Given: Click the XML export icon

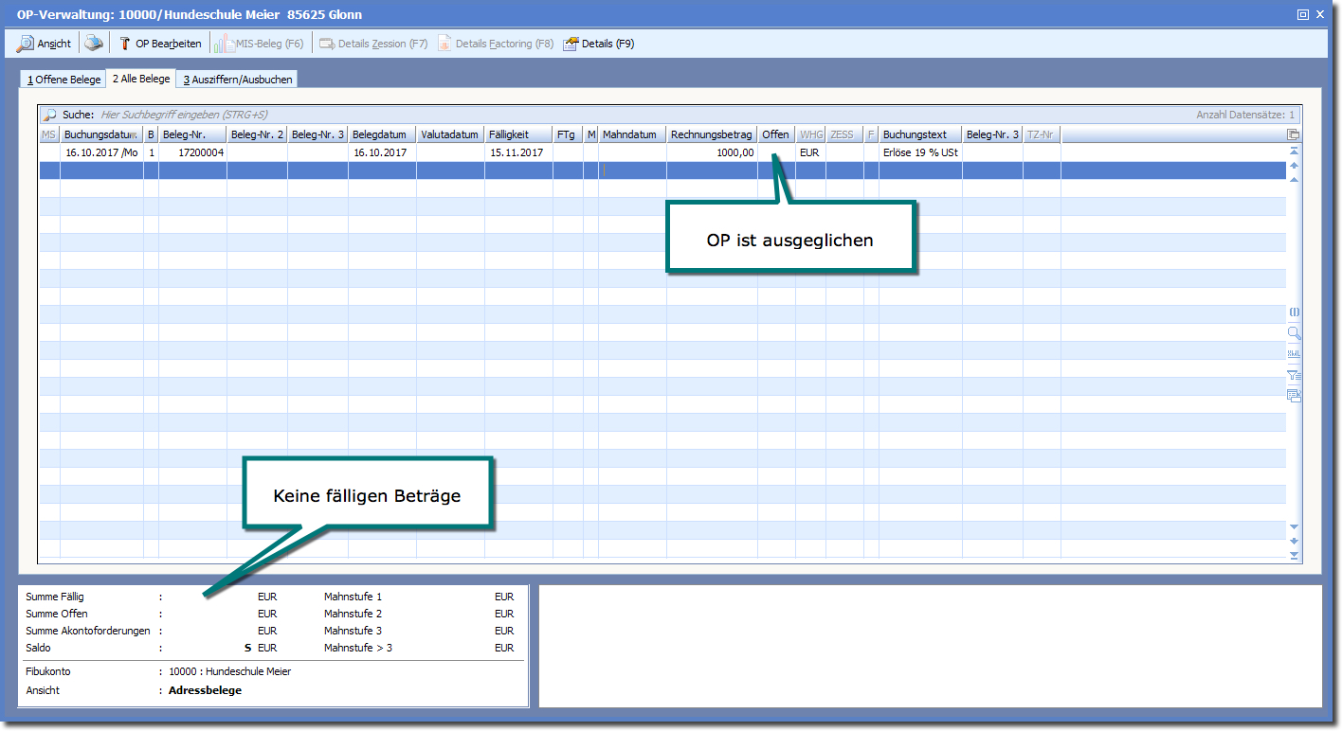Looking at the screenshot, I should pyautogui.click(x=1294, y=353).
